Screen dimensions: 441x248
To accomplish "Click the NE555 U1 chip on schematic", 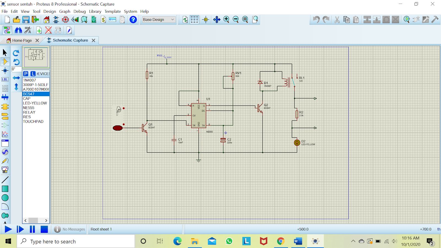I will [x=198, y=116].
